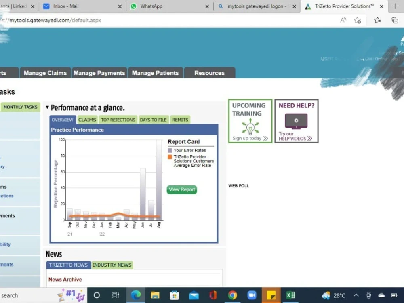Open Microsoft Edge from the taskbar

pyautogui.click(x=135, y=295)
